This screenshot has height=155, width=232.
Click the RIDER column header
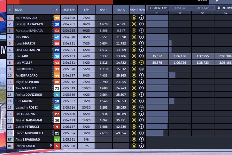click(37, 10)
